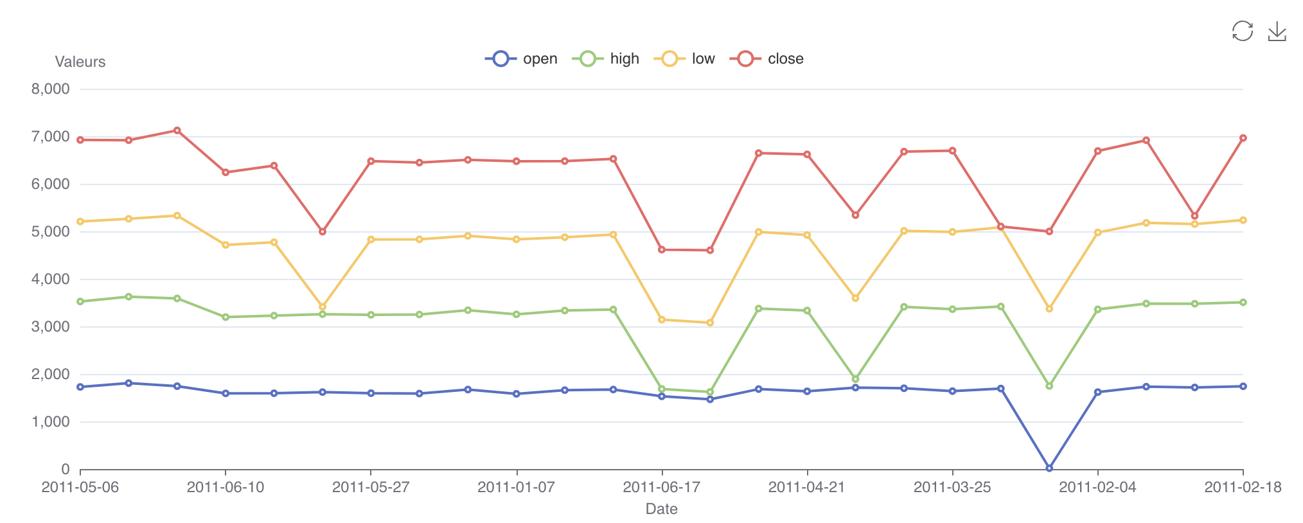Screen dimensions: 1303x523
Task: Click the 'close' legend label text
Action: (785, 58)
